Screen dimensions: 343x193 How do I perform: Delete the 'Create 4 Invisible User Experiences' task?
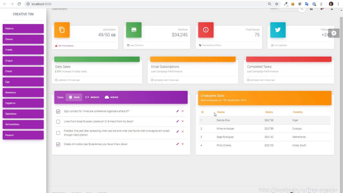(182, 144)
